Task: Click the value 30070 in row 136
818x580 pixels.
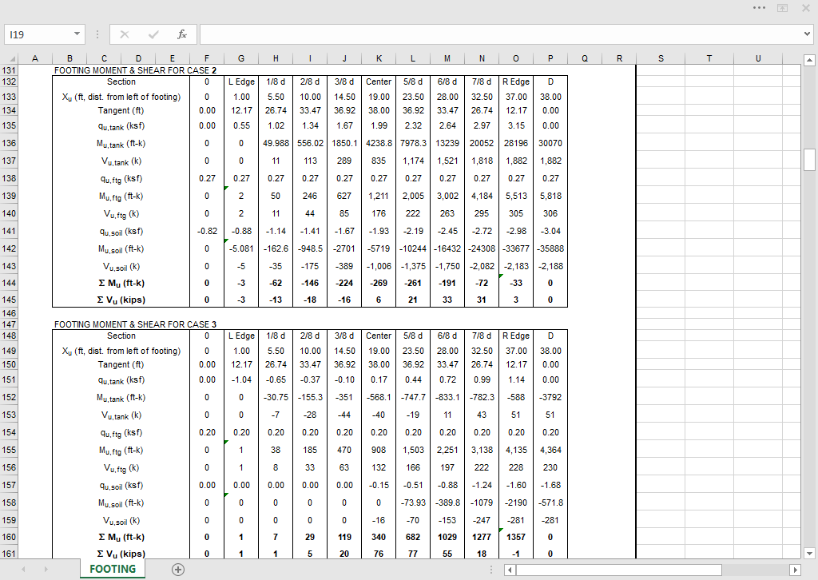Action: tap(550, 143)
